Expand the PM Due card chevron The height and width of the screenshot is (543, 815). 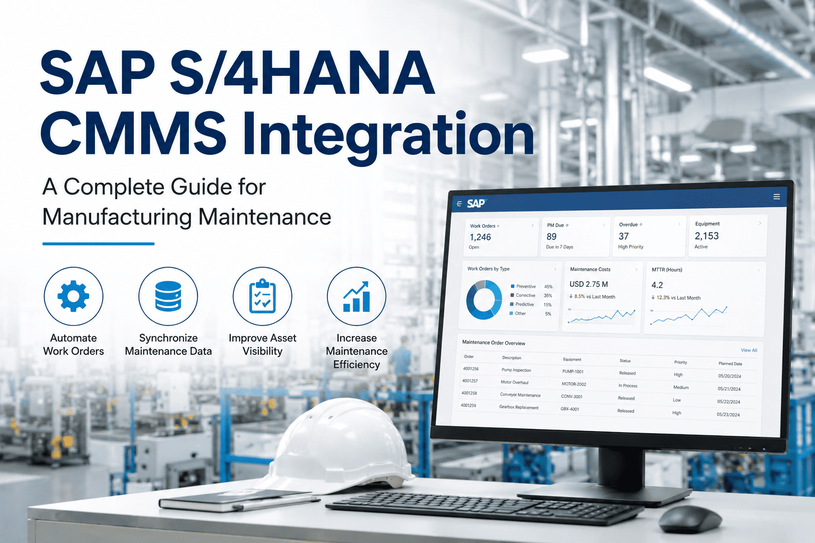pyautogui.click(x=604, y=225)
